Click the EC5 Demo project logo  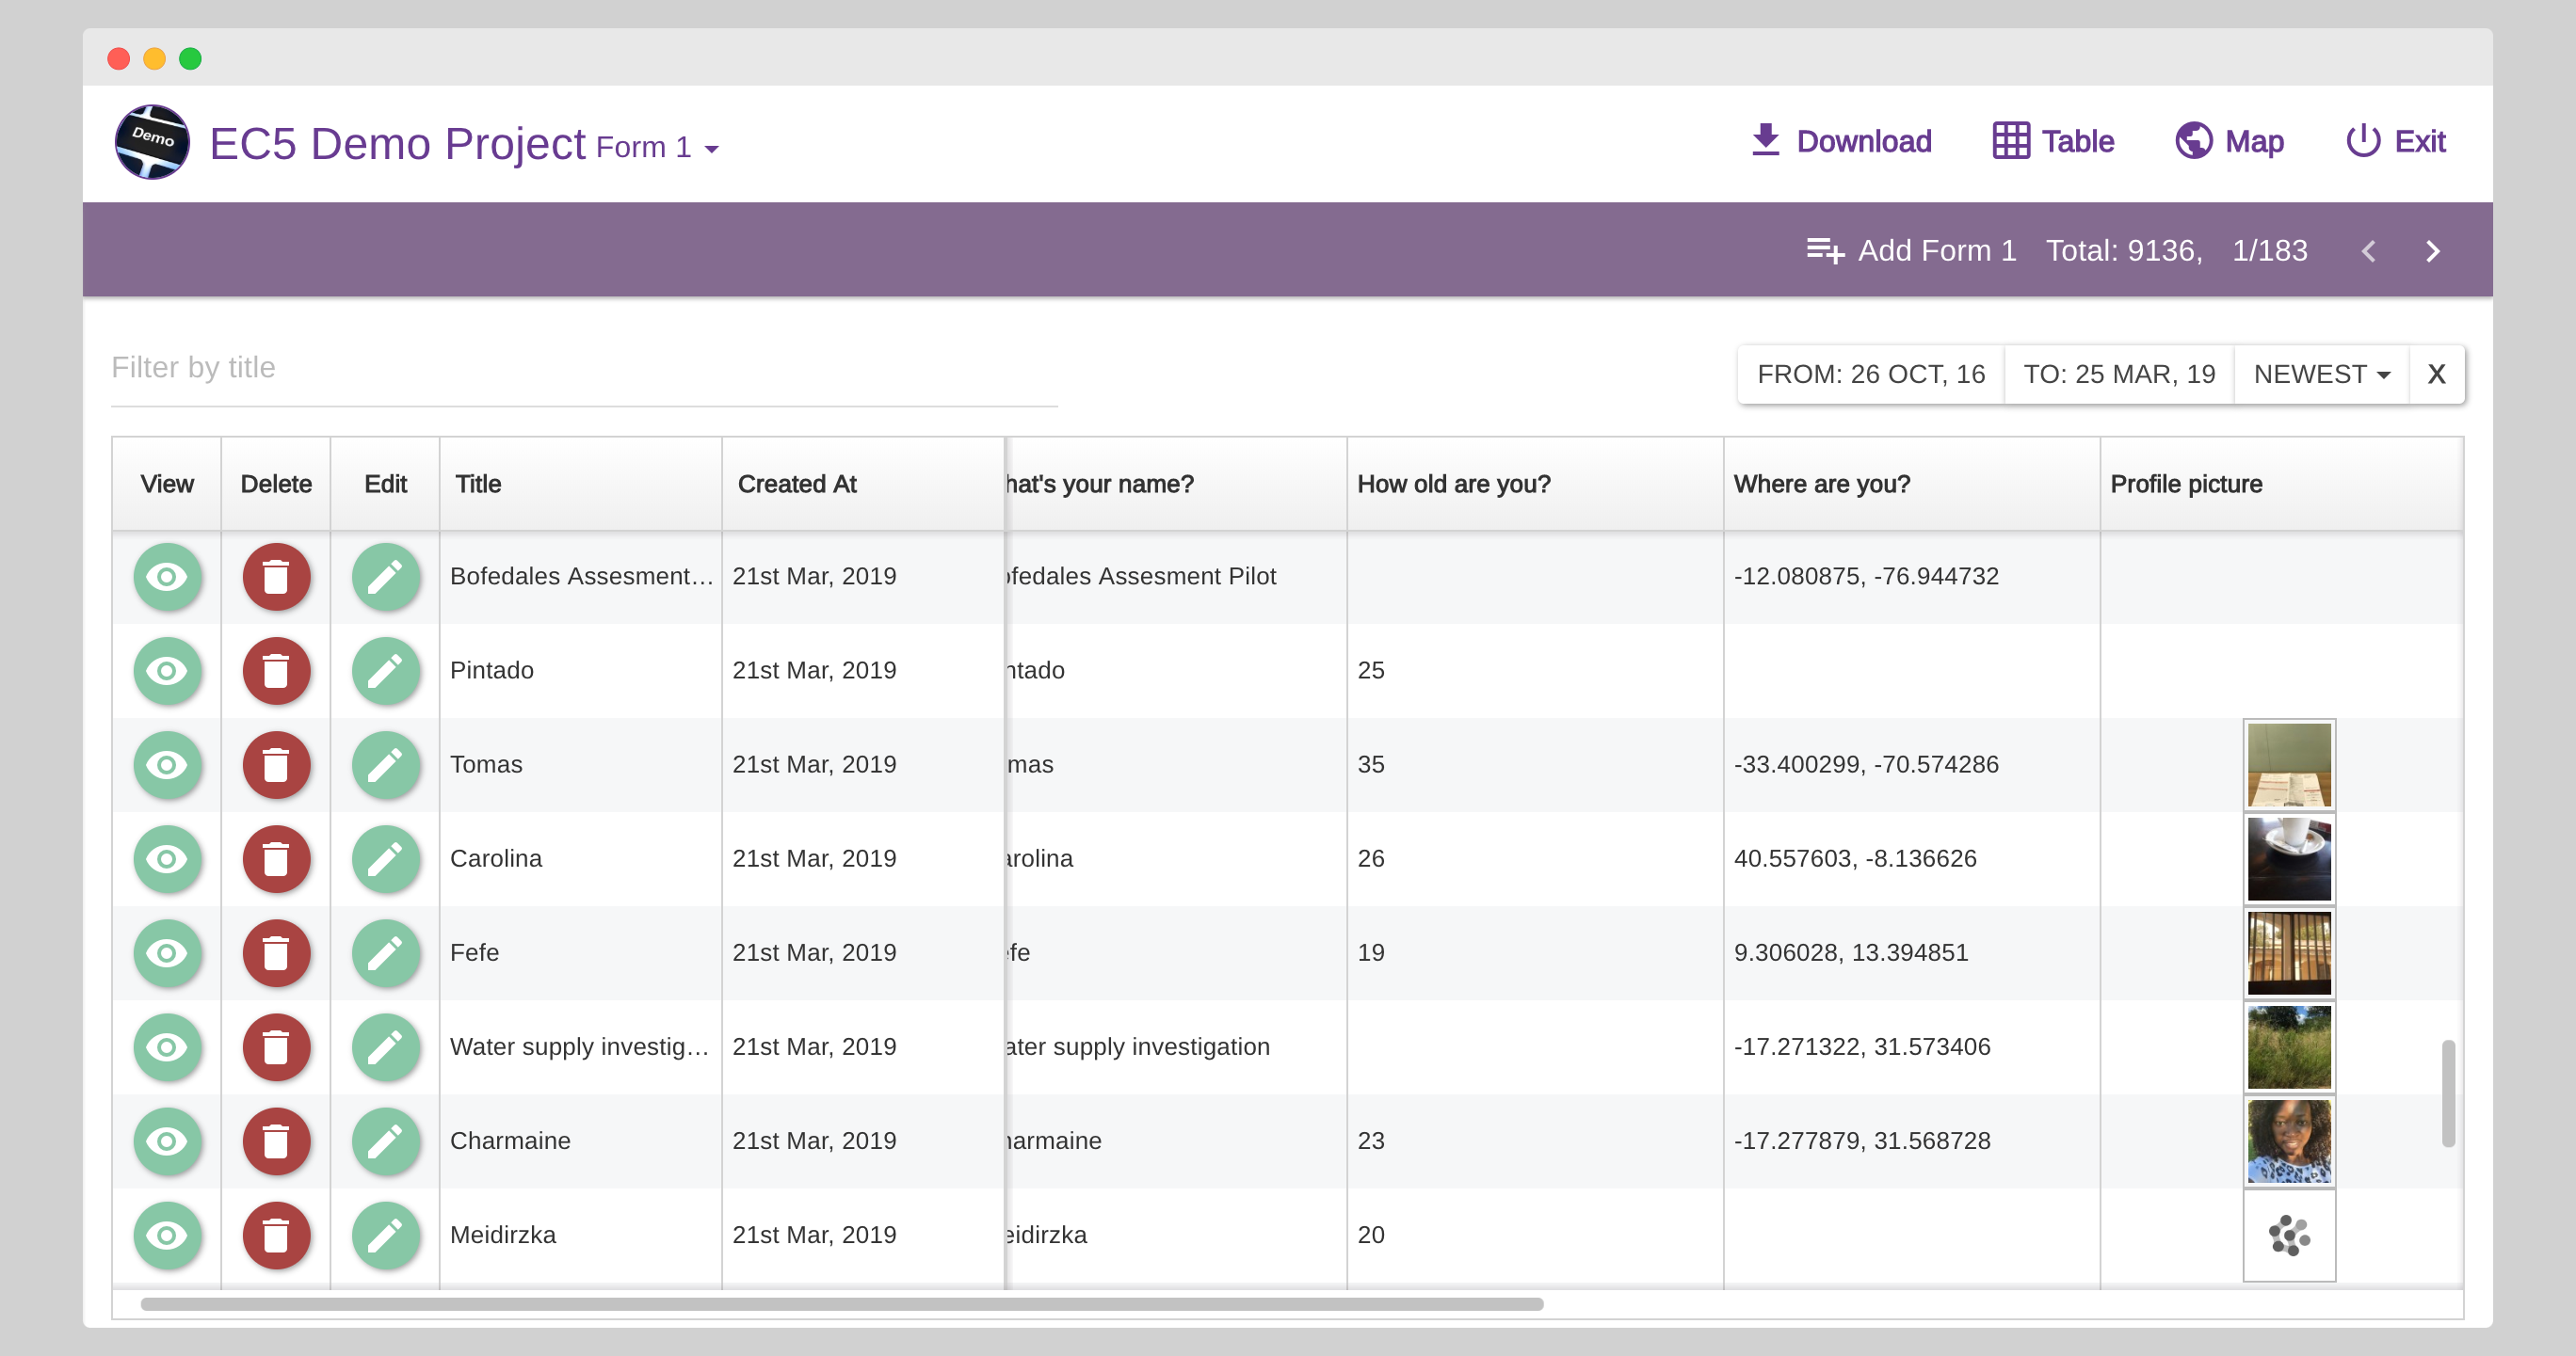click(x=152, y=142)
